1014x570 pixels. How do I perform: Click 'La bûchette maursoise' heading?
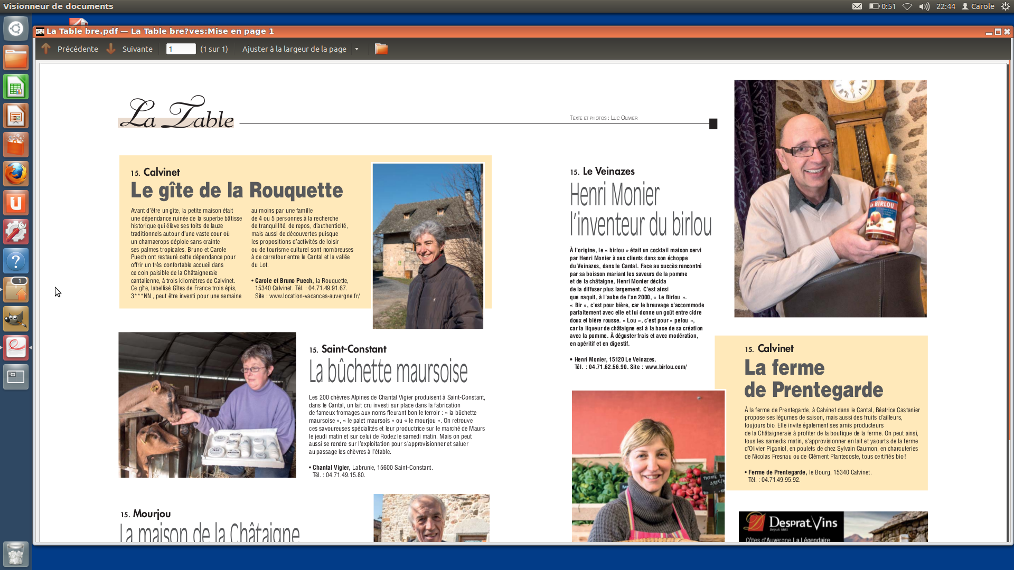[388, 372]
